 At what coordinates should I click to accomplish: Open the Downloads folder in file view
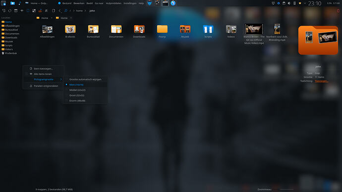[x=139, y=29]
